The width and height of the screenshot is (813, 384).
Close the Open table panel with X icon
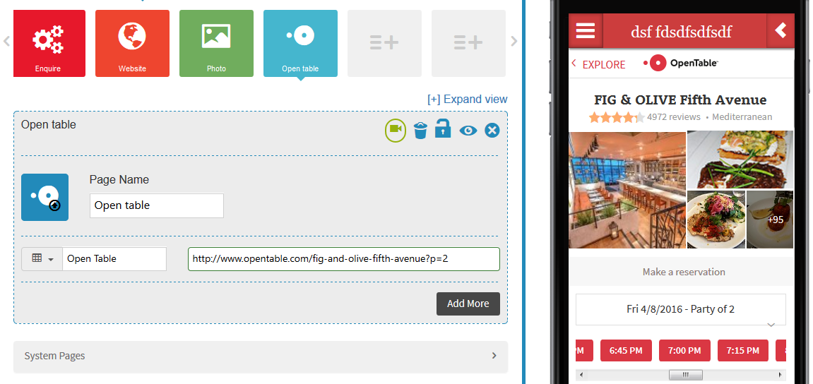tap(492, 131)
